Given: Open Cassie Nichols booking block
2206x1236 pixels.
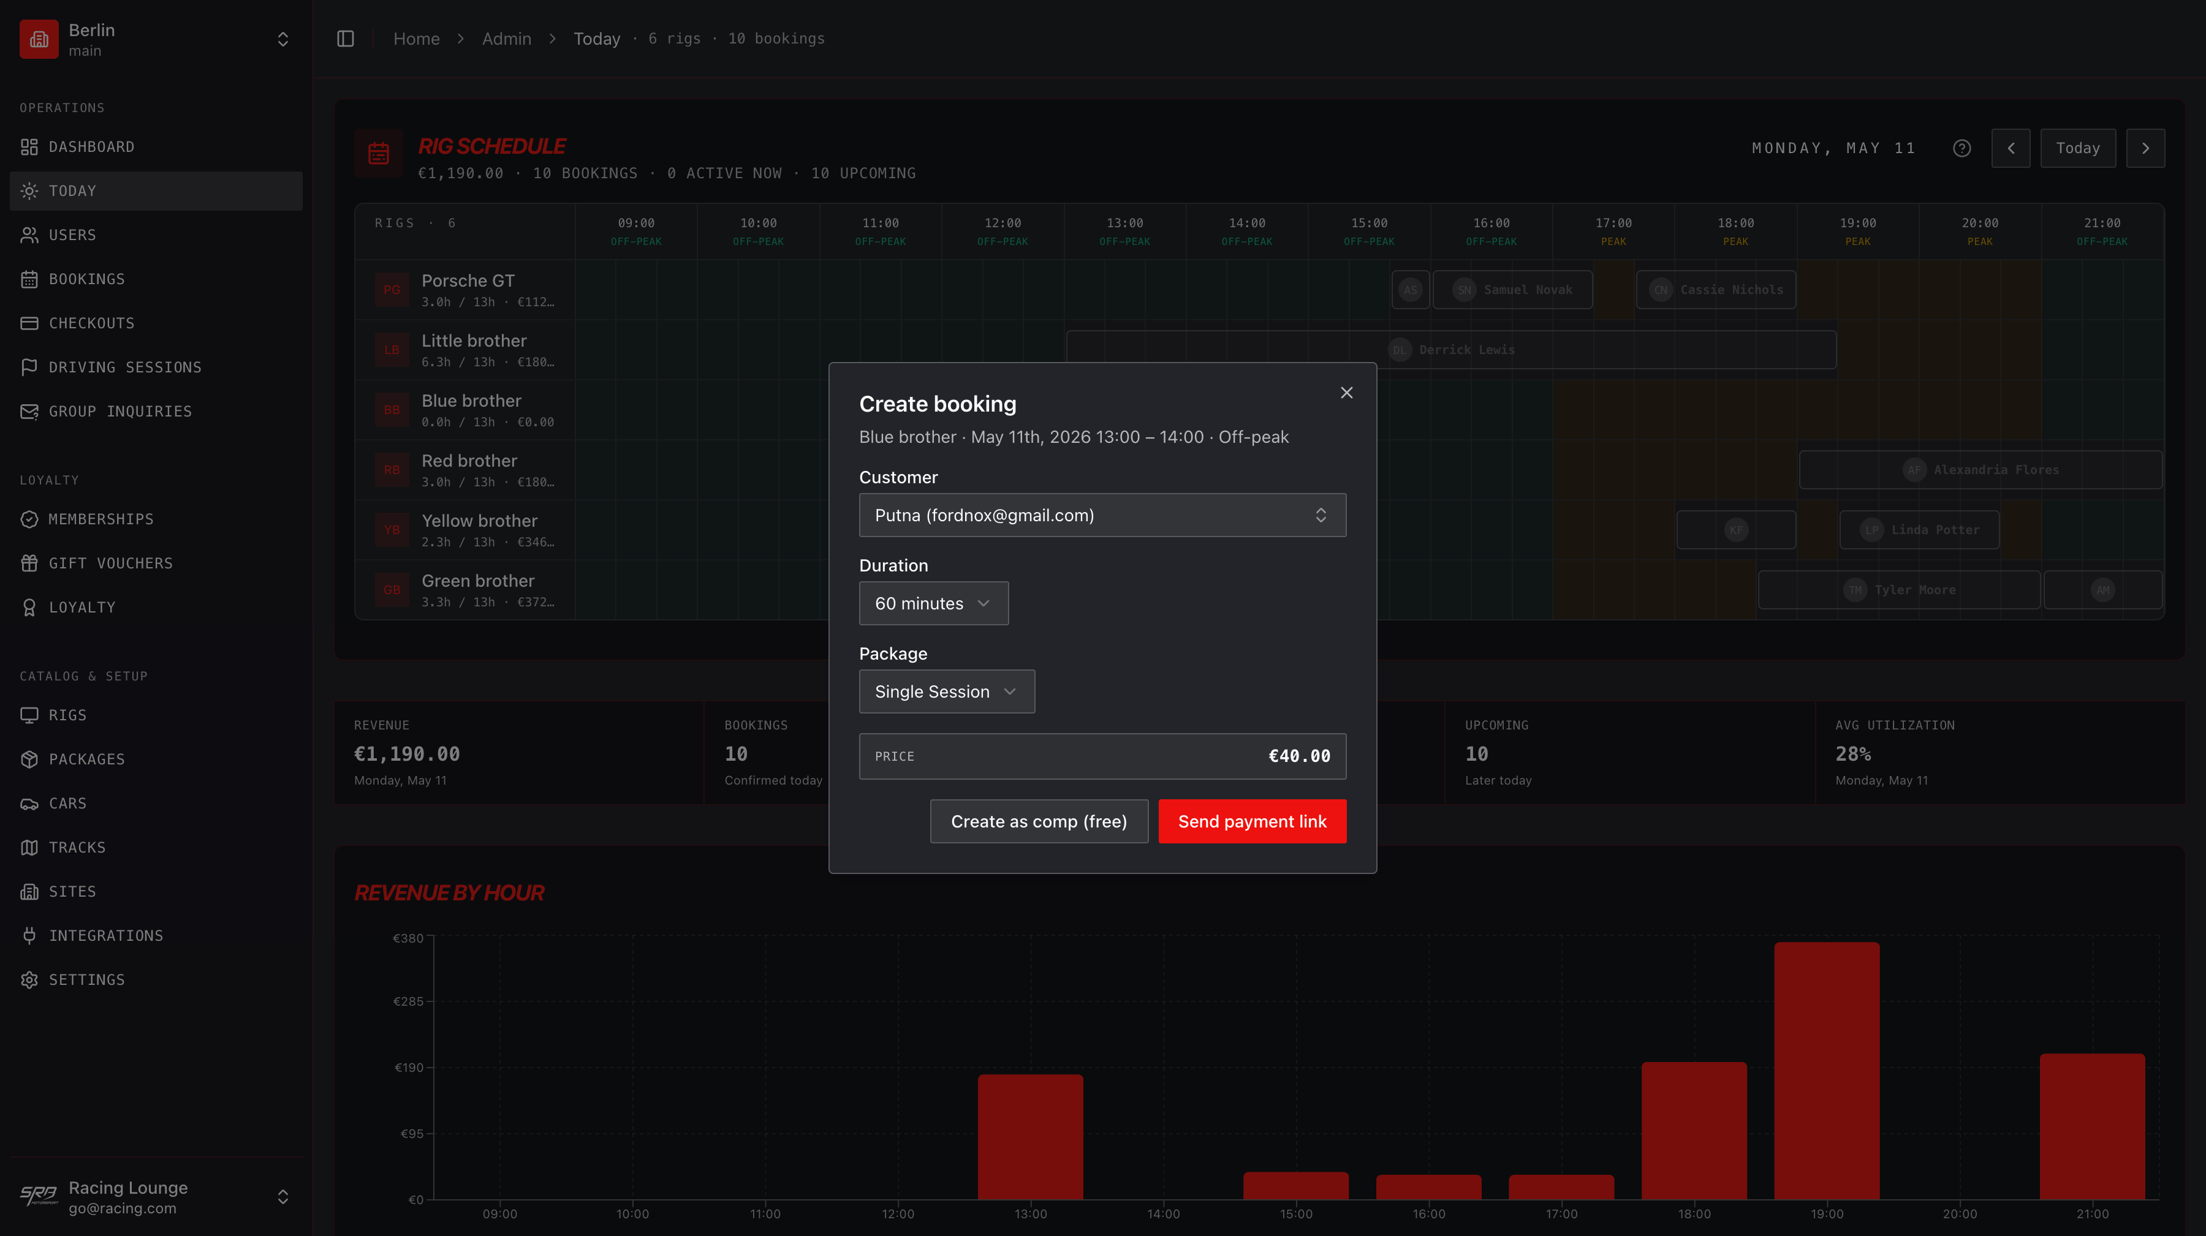Looking at the screenshot, I should point(1716,290).
